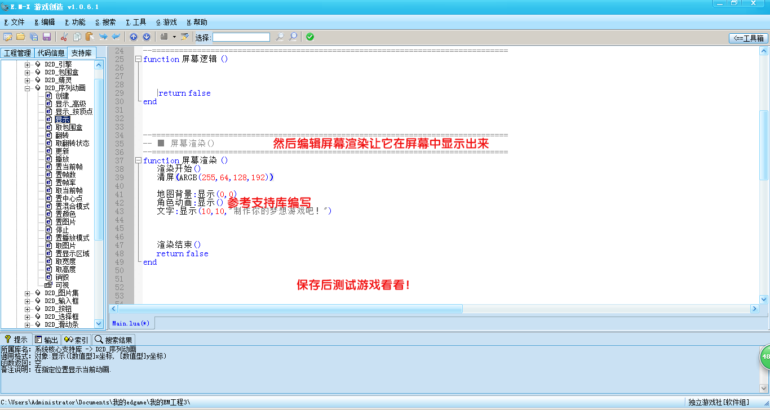Click the blue up-arrow navigation icon
Image resolution: width=770 pixels, height=410 pixels.
click(134, 37)
